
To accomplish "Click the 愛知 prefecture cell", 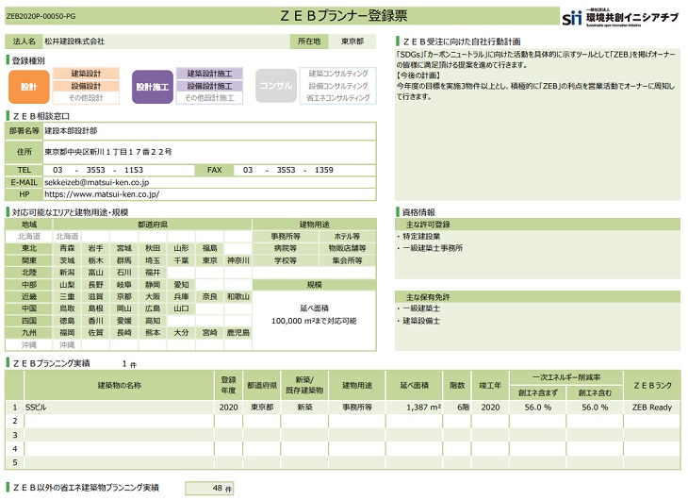I will (x=181, y=285).
